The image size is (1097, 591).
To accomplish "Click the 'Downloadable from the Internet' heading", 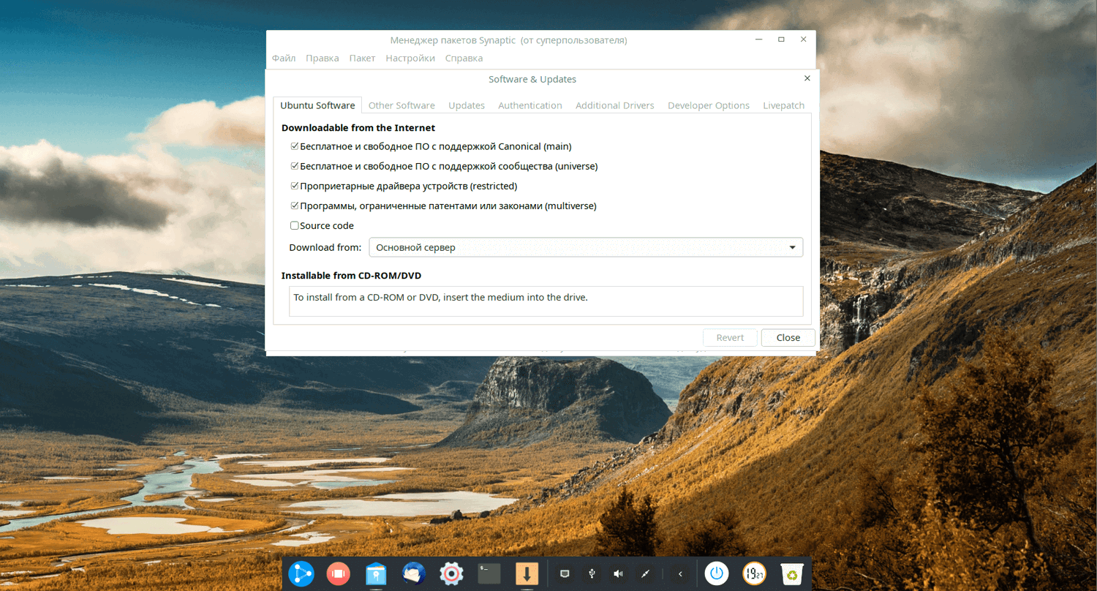I will pos(358,128).
